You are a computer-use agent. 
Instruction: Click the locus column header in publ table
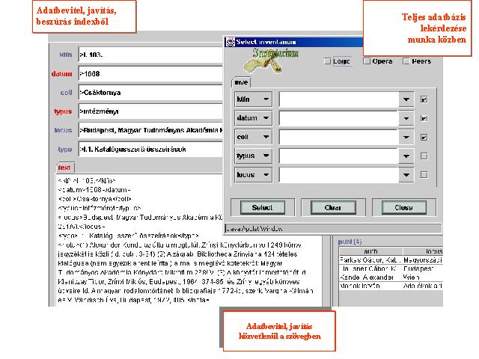pyautogui.click(x=423, y=251)
